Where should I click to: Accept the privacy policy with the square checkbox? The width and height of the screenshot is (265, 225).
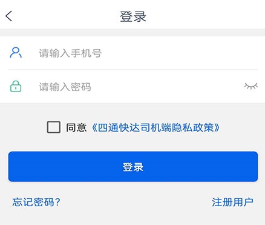pos(54,127)
